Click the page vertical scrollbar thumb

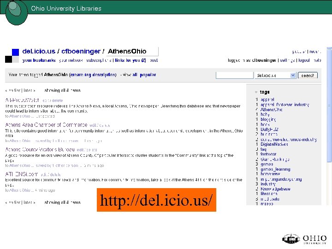[x=329, y=105]
